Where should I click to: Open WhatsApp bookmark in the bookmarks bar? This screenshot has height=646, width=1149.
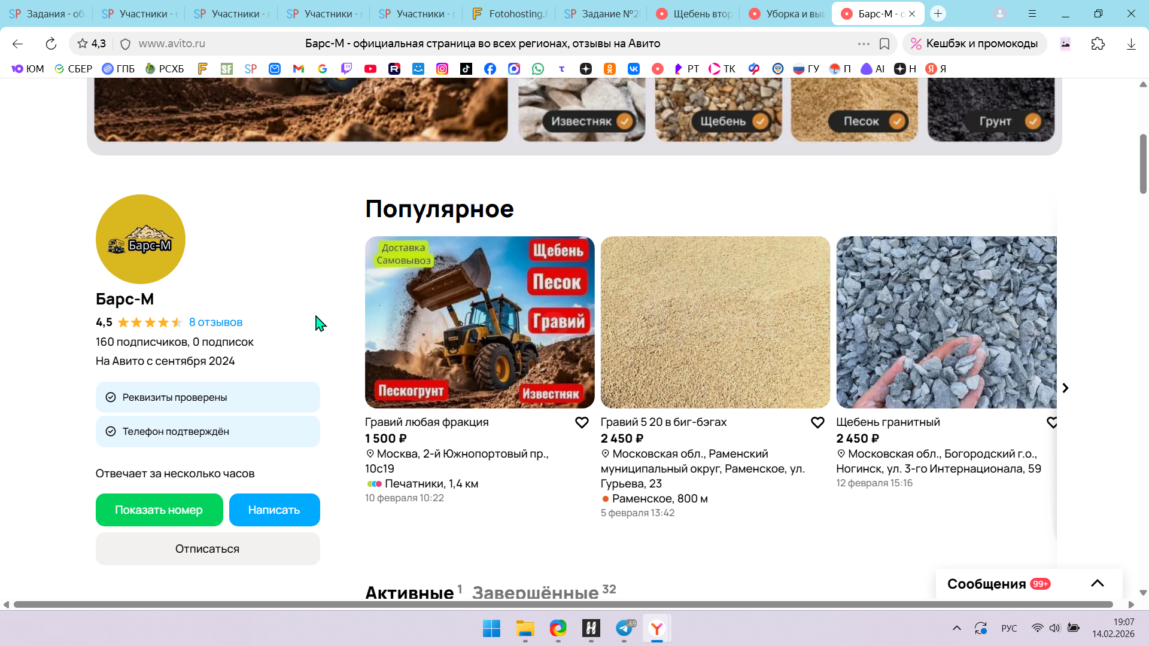(538, 69)
